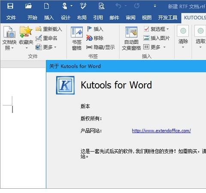
Task: Open the 更多 menu in 插入 group
Action: pos(154,47)
